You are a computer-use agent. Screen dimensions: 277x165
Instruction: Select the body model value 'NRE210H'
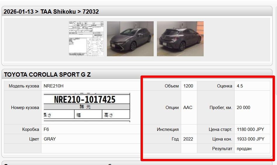(x=53, y=86)
